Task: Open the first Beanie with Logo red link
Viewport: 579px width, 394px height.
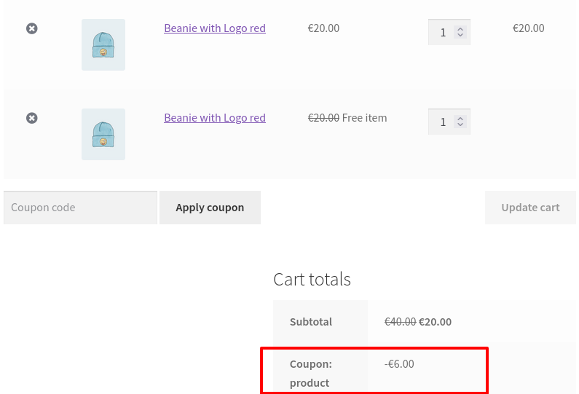Action: (215, 28)
